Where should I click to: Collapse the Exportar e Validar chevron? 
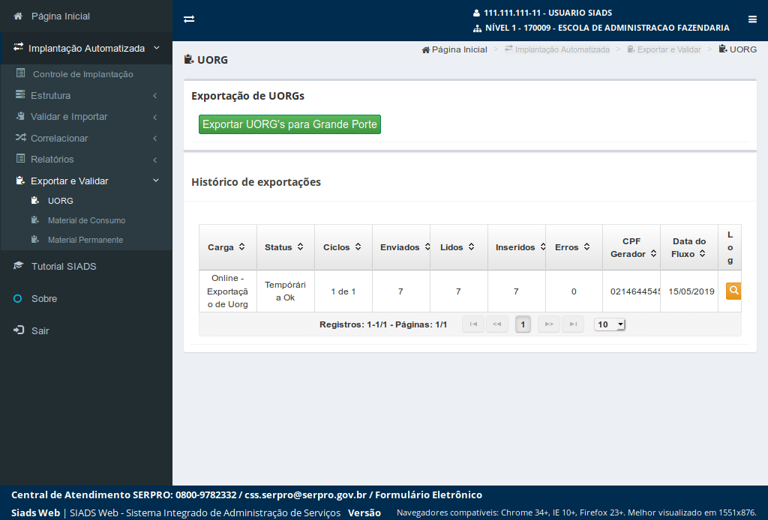click(156, 181)
